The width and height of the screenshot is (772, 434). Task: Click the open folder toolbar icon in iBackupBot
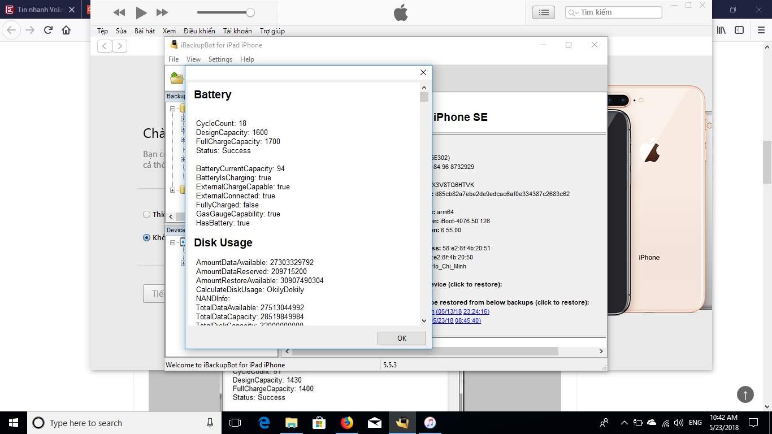[177, 78]
